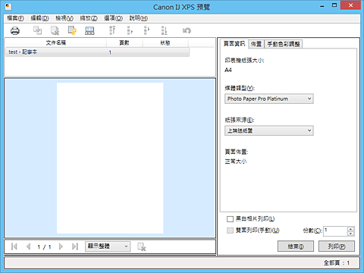
Task: Open the 編輯(D) menu
Action: [39, 18]
